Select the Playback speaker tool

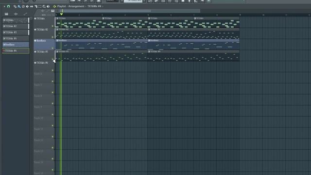pyautogui.click(x=48, y=6)
